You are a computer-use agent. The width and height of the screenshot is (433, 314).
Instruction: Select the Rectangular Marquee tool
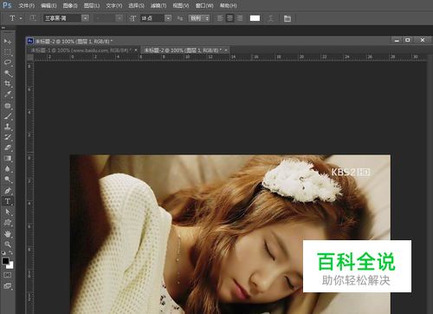(x=8, y=52)
